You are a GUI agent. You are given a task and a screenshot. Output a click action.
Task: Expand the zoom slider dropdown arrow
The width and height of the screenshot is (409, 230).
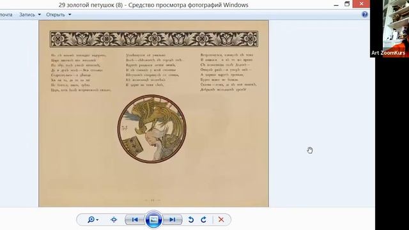coord(97,220)
